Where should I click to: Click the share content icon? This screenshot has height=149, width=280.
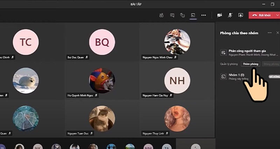[240, 15]
